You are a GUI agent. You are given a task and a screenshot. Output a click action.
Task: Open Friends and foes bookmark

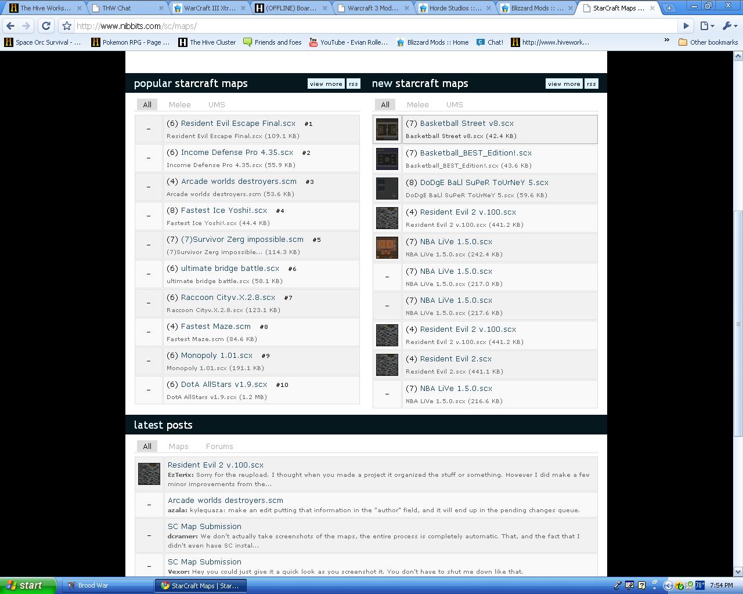[x=272, y=42]
